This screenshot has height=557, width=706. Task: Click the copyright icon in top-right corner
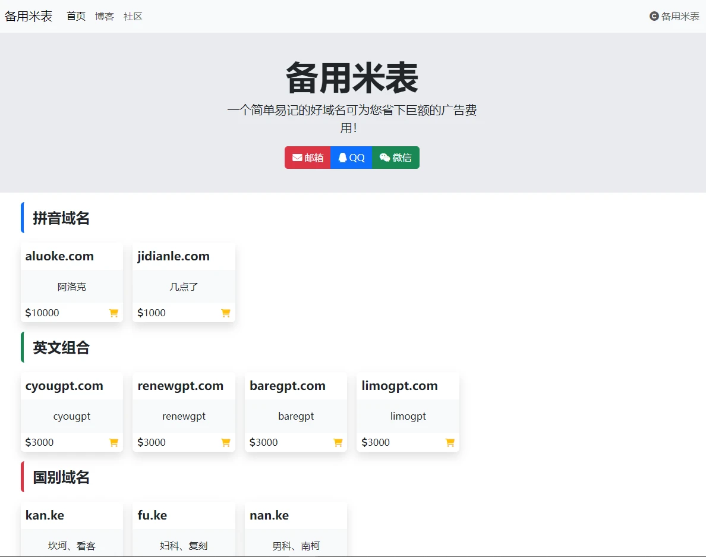click(x=654, y=17)
